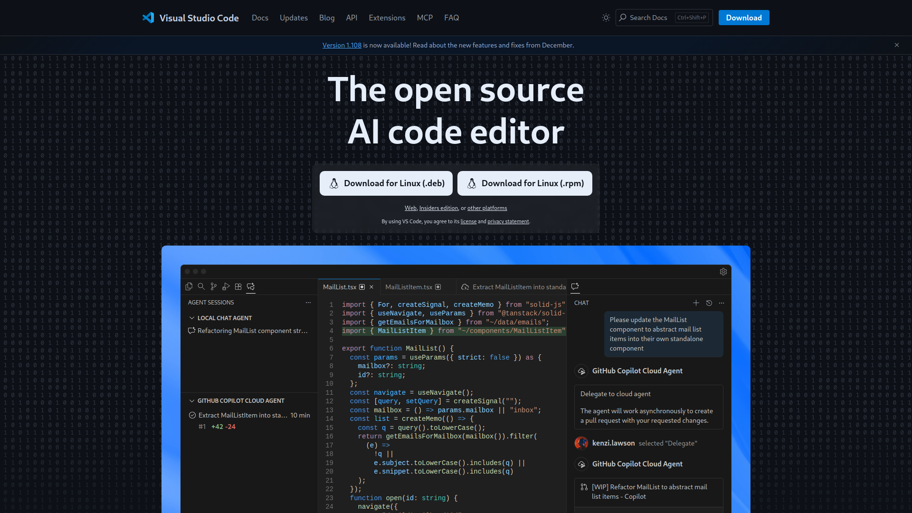This screenshot has width=912, height=513.
Task: Follow the other platforms link
Action: (x=487, y=208)
